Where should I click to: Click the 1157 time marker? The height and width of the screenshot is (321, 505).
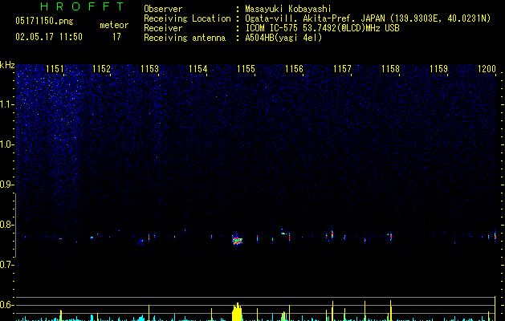[342, 69]
